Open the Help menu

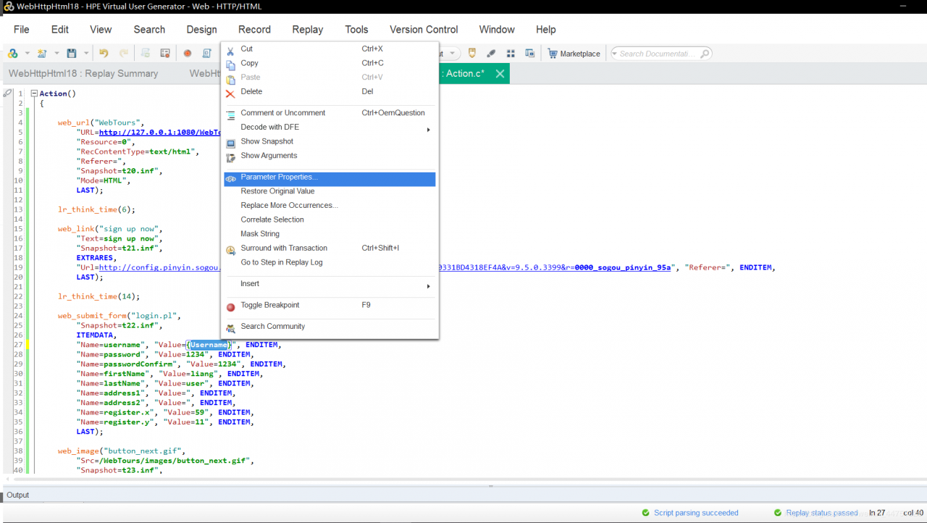[546, 30]
